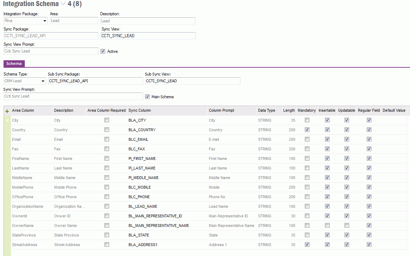Sort the grid by the Data Type header
The height and width of the screenshot is (256, 410).
click(x=266, y=110)
